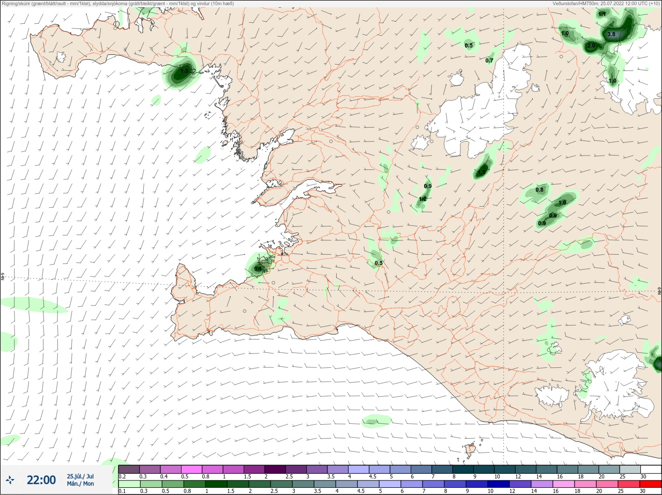Image resolution: width=662 pixels, height=495 pixels.
Task: Click the darkest green swatch in the lower legend row
Action: (x=215, y=485)
